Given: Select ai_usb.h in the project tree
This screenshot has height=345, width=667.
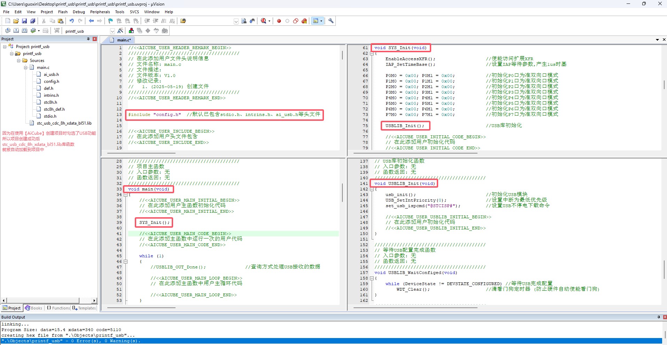Looking at the screenshot, I should (51, 75).
